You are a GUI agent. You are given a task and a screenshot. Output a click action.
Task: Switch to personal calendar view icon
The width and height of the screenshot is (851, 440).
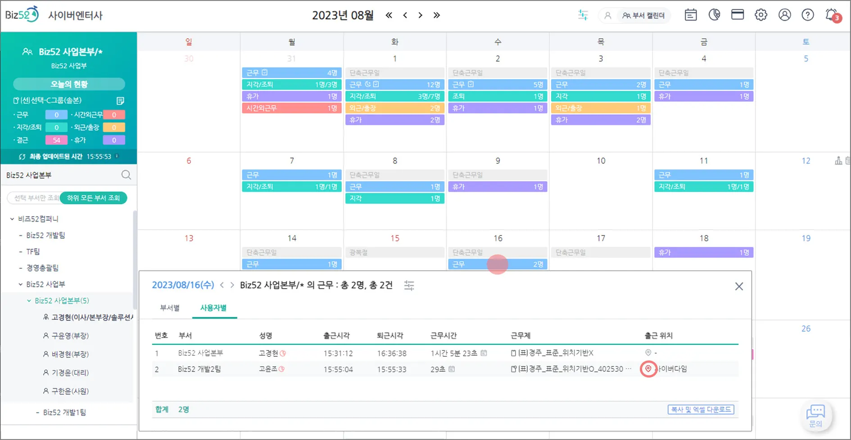pyautogui.click(x=608, y=16)
